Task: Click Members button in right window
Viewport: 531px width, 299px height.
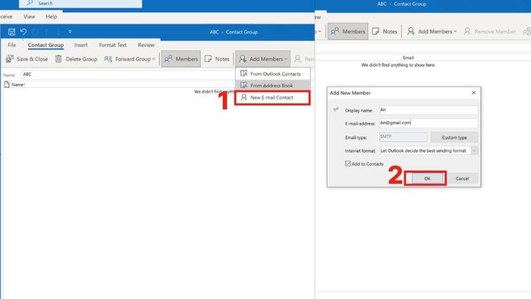Action: [x=347, y=31]
